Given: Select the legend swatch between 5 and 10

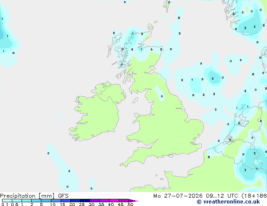Looking at the screenshot, I should point(46,201).
